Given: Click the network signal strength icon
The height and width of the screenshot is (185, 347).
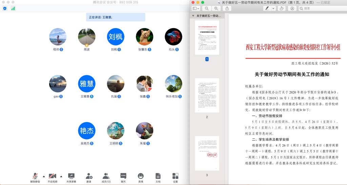Looking at the screenshot, I should click(x=13, y=8).
